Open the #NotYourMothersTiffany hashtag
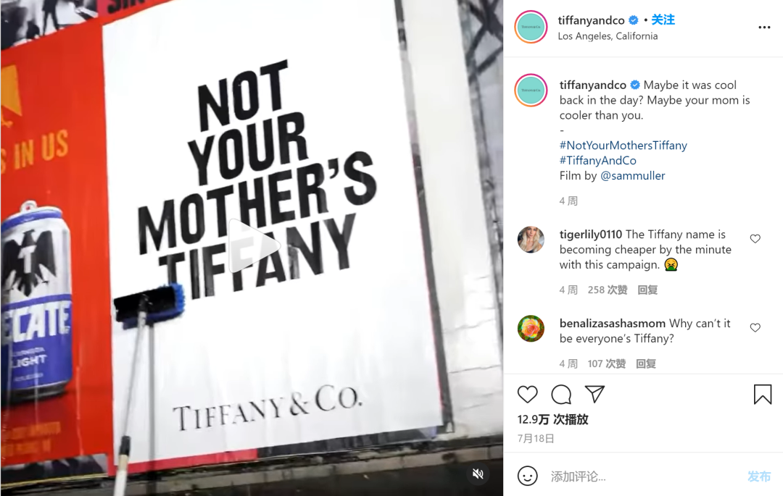Image resolution: width=783 pixels, height=496 pixels. tap(623, 146)
